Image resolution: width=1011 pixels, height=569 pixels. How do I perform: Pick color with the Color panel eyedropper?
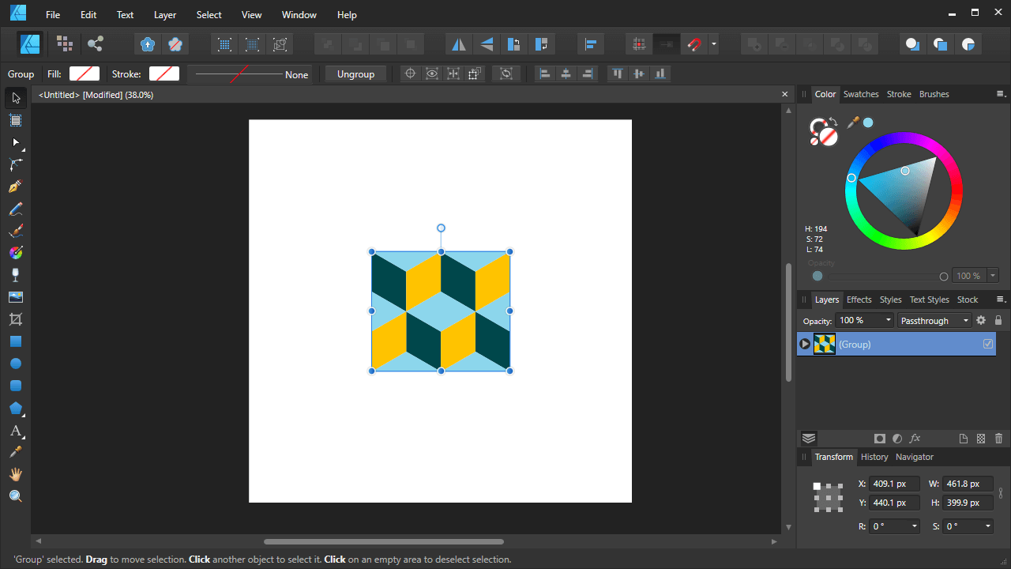coord(853,122)
